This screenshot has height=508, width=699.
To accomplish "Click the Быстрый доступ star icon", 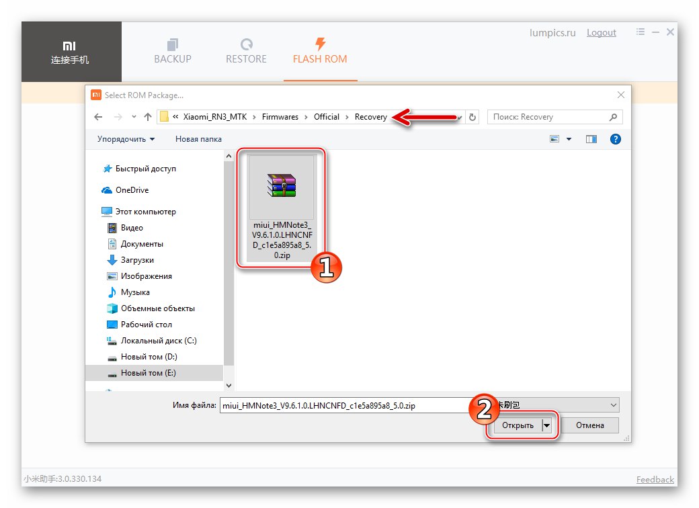I will click(x=107, y=169).
